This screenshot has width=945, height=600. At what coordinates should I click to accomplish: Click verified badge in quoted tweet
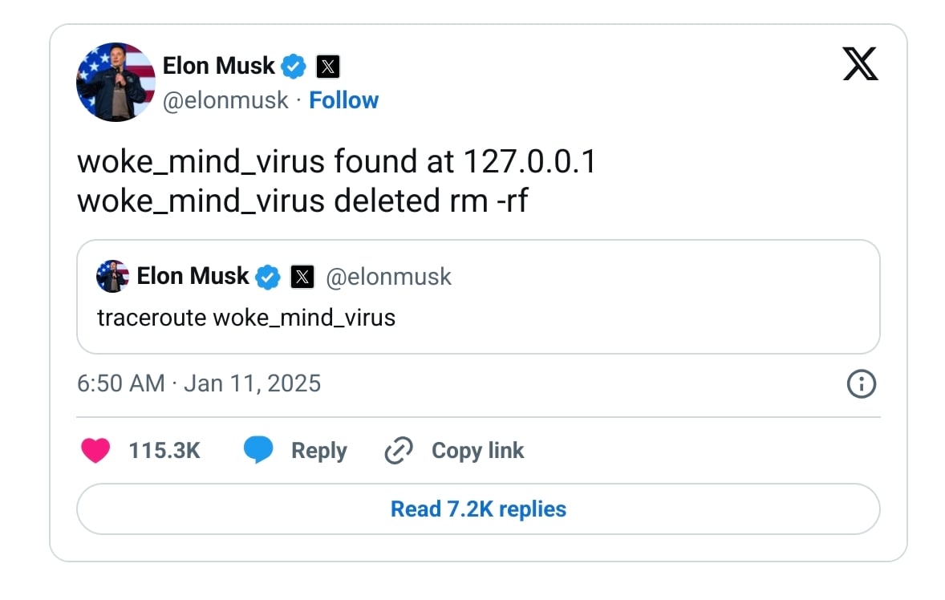click(x=268, y=277)
